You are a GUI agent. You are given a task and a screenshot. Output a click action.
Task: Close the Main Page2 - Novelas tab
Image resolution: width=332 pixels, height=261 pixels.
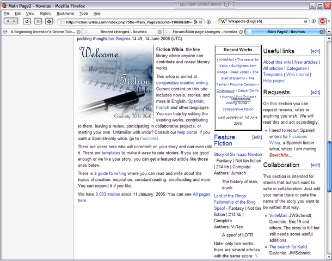322,32
